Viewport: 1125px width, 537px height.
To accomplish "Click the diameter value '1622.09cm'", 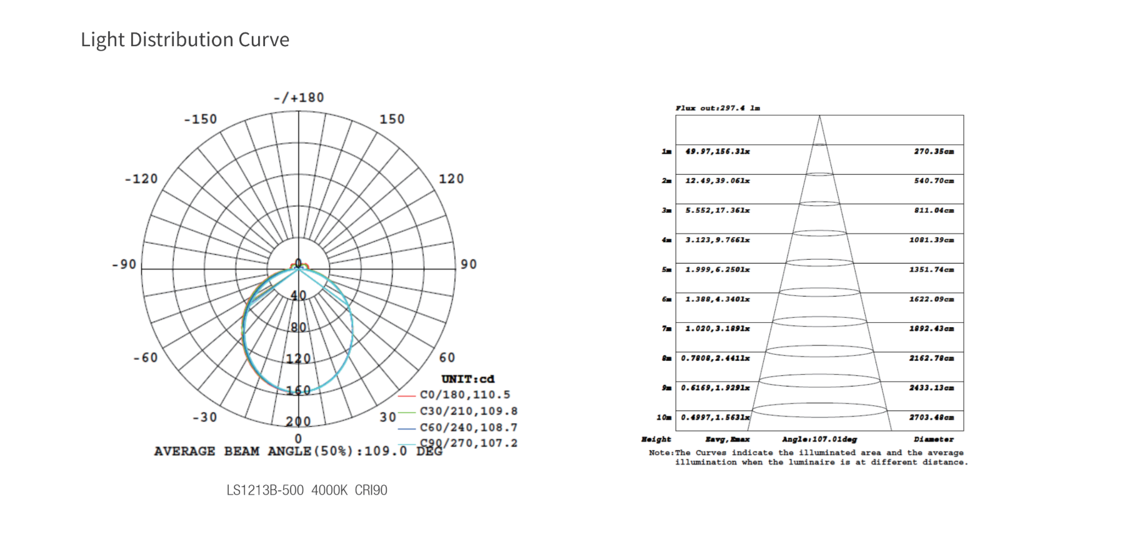I will click(931, 299).
